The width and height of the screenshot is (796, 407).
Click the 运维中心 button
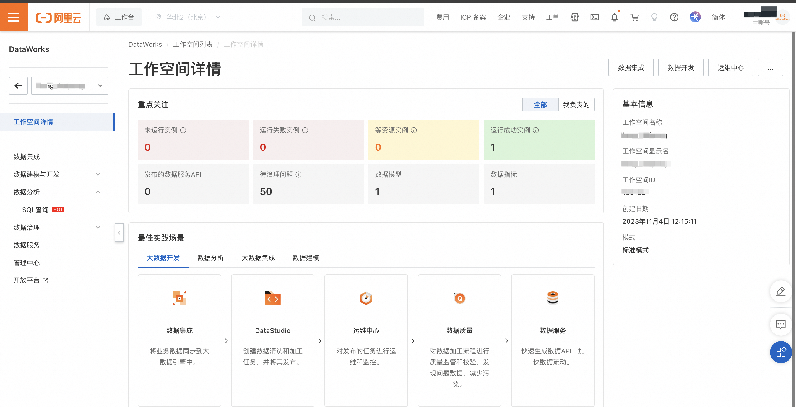pos(730,68)
